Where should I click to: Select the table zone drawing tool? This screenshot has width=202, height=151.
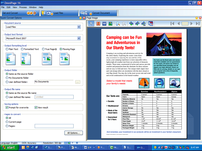pos(104,23)
